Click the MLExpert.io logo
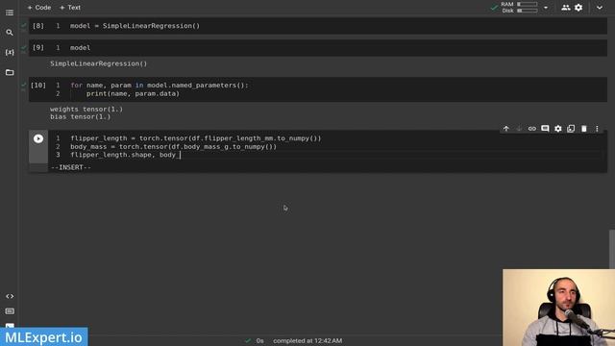Image resolution: width=615 pixels, height=346 pixels. point(44,337)
